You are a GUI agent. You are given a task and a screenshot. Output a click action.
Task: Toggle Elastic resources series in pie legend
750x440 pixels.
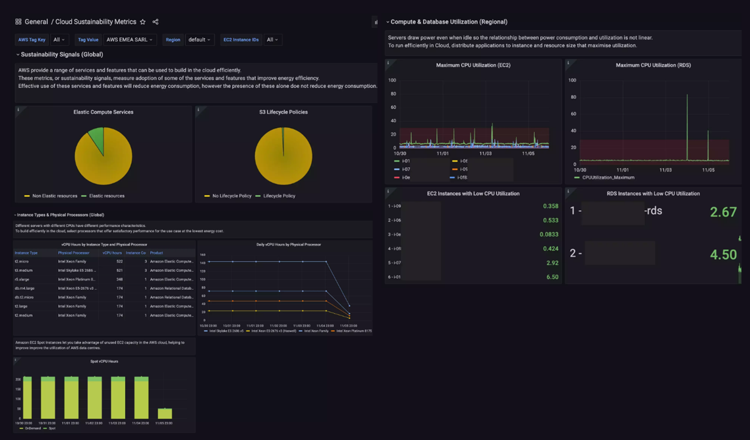106,196
